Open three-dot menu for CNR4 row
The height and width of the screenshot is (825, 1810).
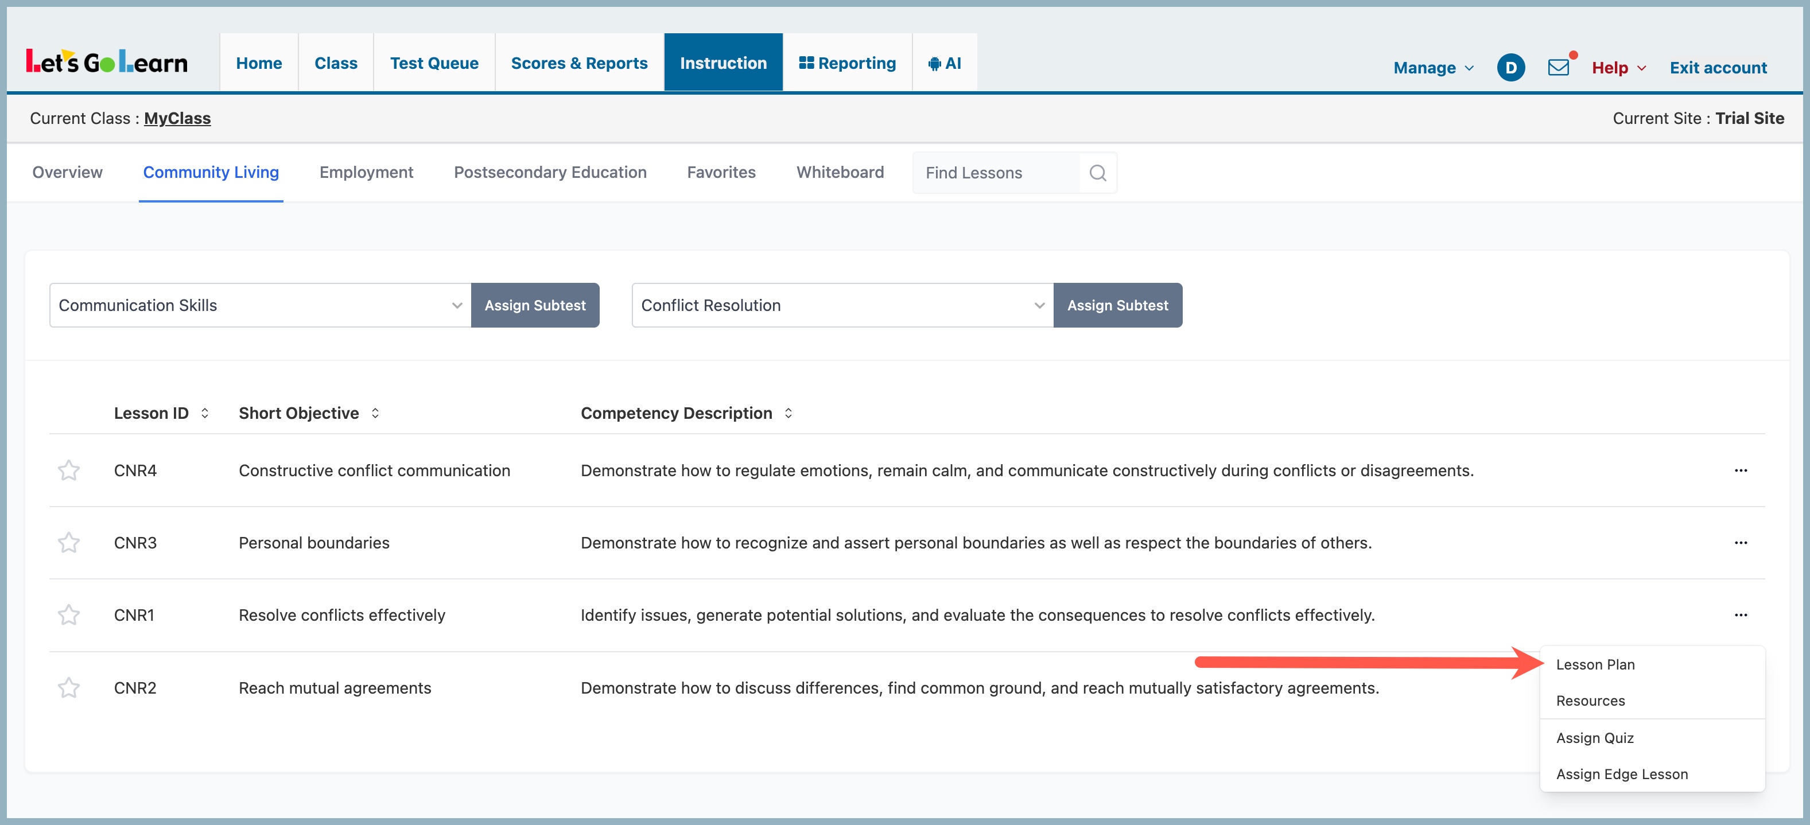(1740, 470)
